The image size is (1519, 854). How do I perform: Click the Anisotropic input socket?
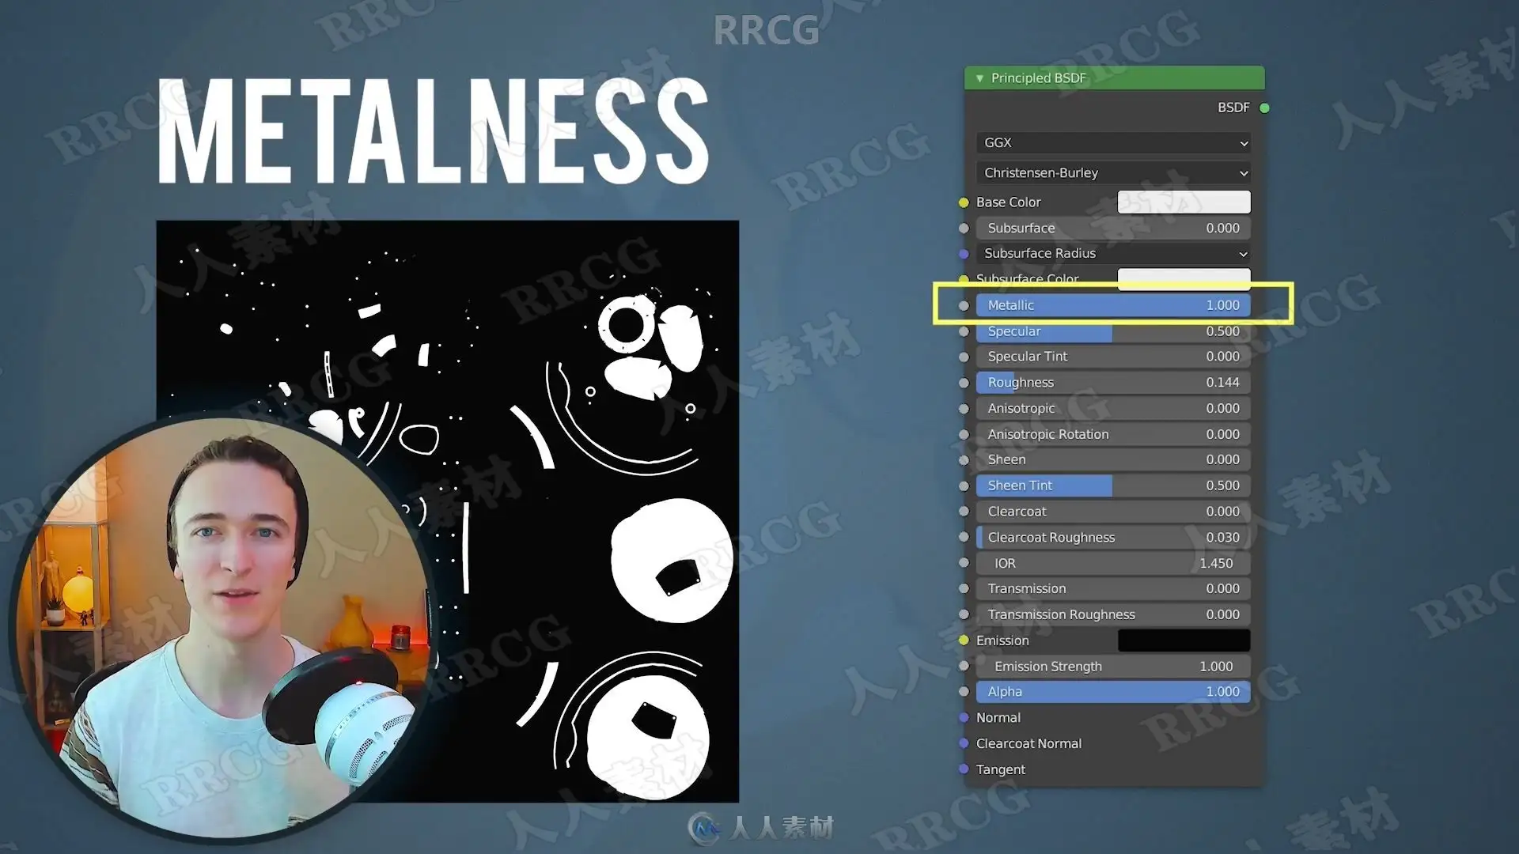coord(964,409)
